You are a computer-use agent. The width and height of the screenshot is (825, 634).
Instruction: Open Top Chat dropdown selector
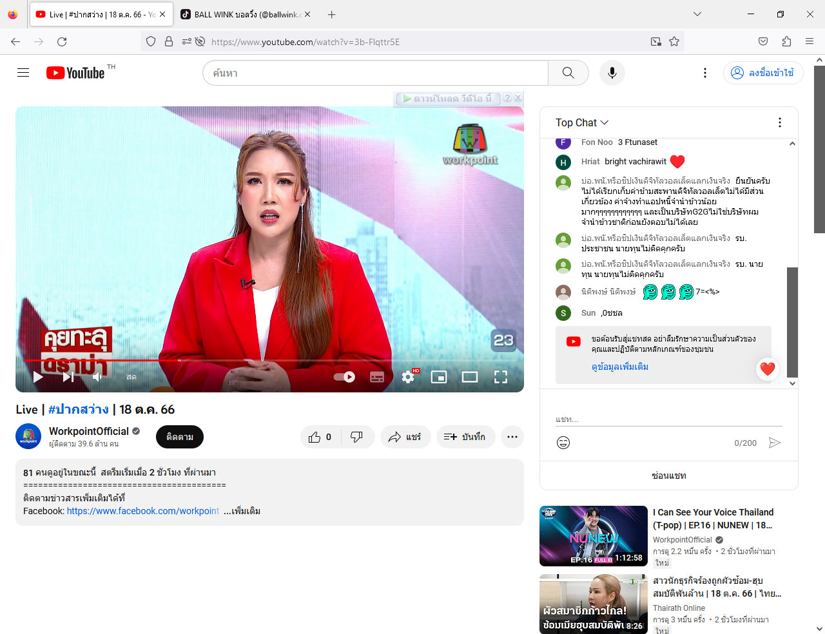[582, 122]
